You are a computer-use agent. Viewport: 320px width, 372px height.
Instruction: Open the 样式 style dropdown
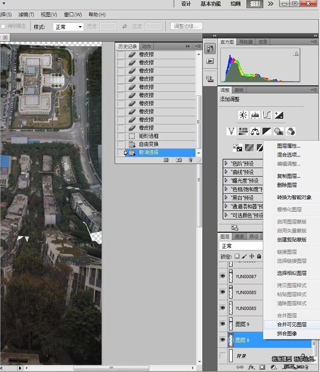pos(69,27)
